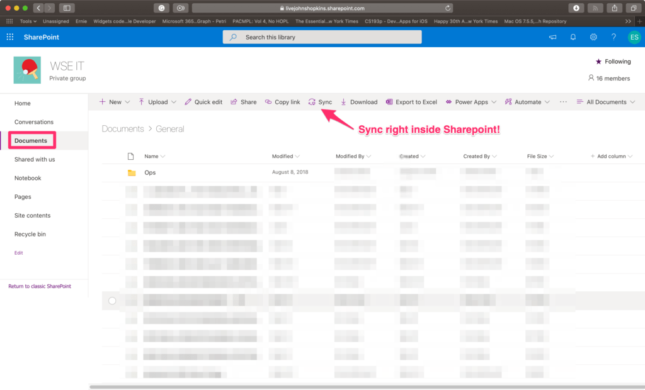The height and width of the screenshot is (390, 645).
Task: Open the Modified column header menu
Action: 286,156
